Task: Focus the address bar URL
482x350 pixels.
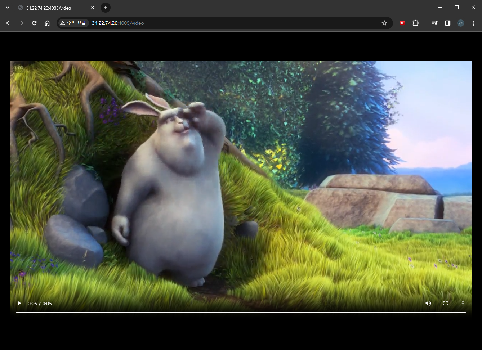Action: pyautogui.click(x=118, y=23)
